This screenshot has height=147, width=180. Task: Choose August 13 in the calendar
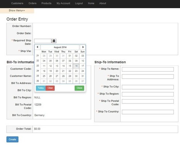57,66
